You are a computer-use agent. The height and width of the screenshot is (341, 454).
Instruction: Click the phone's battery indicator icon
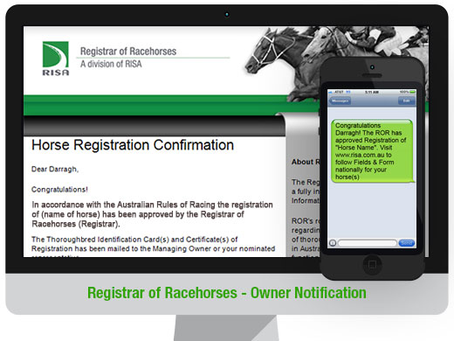pos(412,92)
